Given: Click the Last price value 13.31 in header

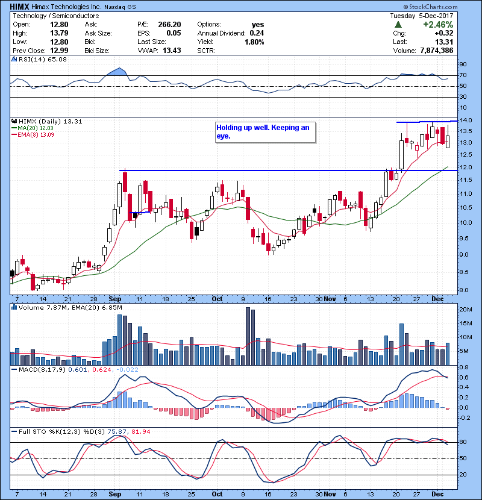Looking at the screenshot, I should coord(445,42).
